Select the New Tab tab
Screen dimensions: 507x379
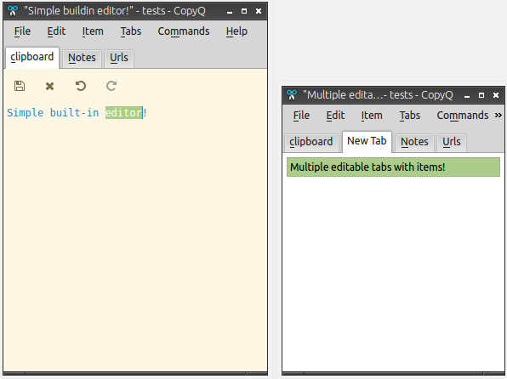[x=367, y=141]
